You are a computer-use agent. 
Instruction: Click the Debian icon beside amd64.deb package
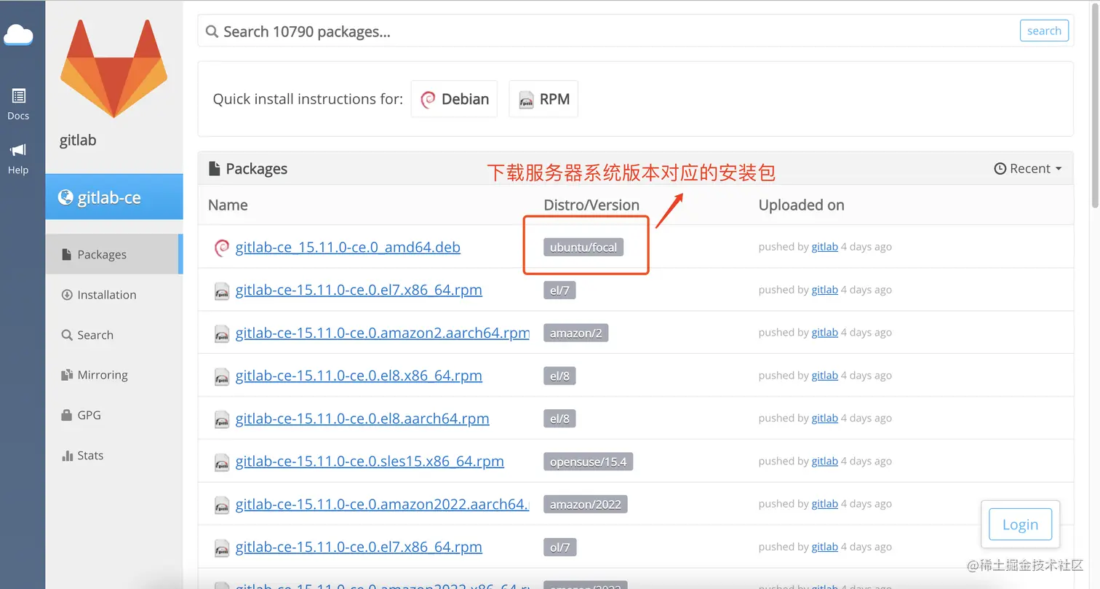(222, 248)
